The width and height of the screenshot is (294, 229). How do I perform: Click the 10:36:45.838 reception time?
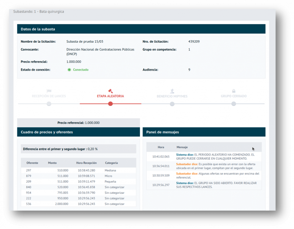point(86,187)
